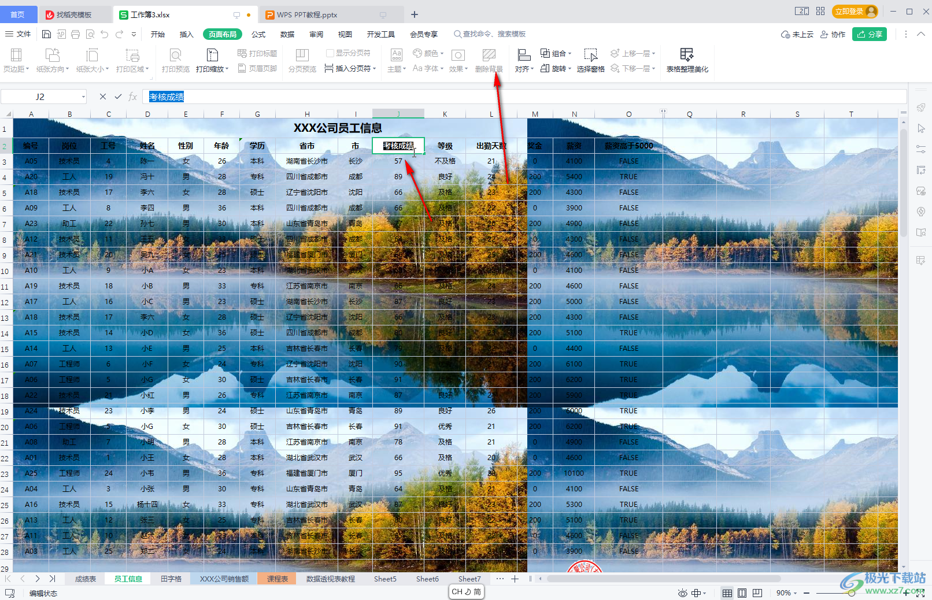Switch to page break view in status bar
Image resolution: width=932 pixels, height=600 pixels.
click(757, 593)
